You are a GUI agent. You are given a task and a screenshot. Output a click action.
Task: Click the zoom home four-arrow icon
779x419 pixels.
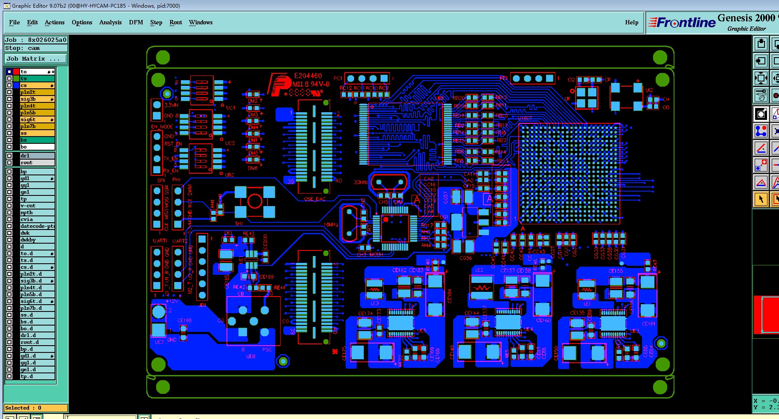761,78
